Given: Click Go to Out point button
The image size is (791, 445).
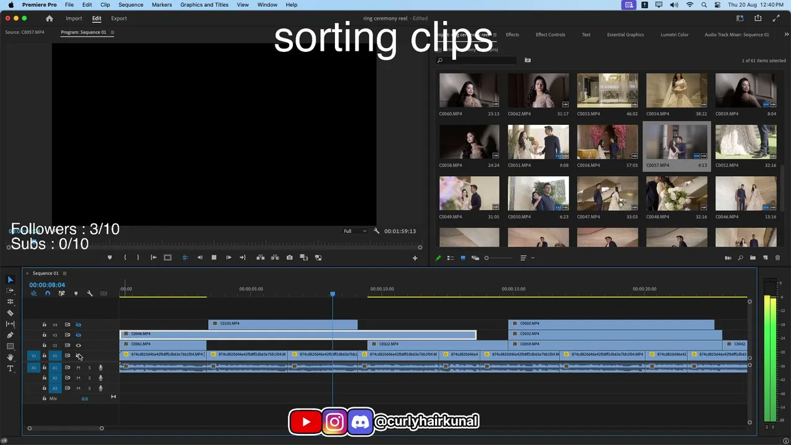Looking at the screenshot, I should coord(243,258).
